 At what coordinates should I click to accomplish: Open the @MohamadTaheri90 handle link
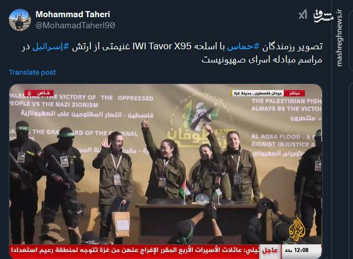click(75, 25)
